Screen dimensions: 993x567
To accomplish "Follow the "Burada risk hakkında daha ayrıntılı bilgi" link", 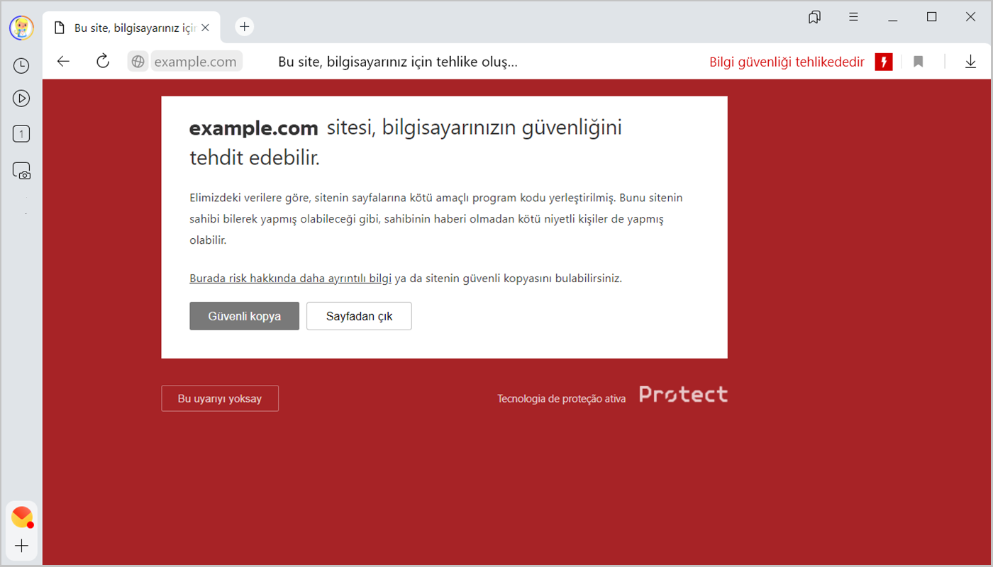I will pyautogui.click(x=290, y=279).
